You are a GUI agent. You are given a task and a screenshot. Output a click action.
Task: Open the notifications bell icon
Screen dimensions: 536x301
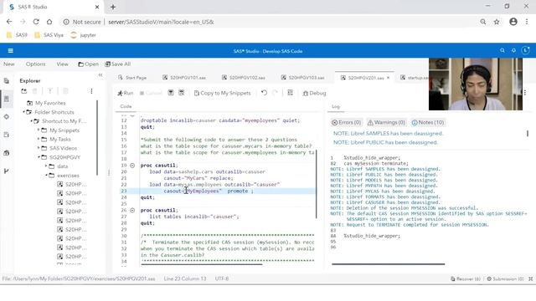[x=513, y=50]
